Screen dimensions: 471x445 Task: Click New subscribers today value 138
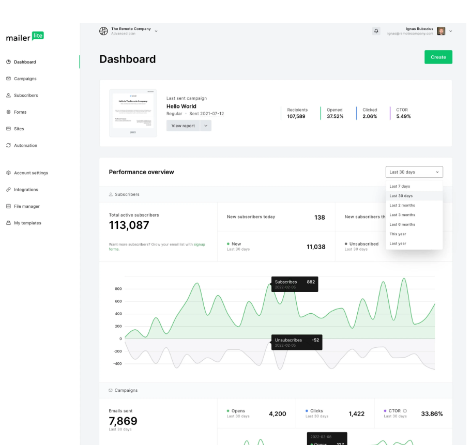click(x=320, y=218)
